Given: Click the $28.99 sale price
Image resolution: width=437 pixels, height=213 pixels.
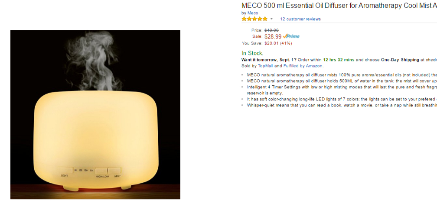Looking at the screenshot, I should tap(273, 36).
